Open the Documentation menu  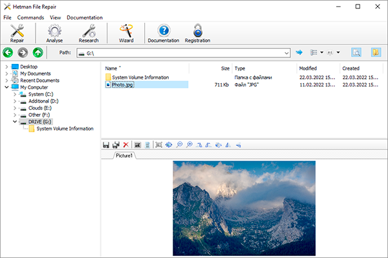tap(85, 17)
